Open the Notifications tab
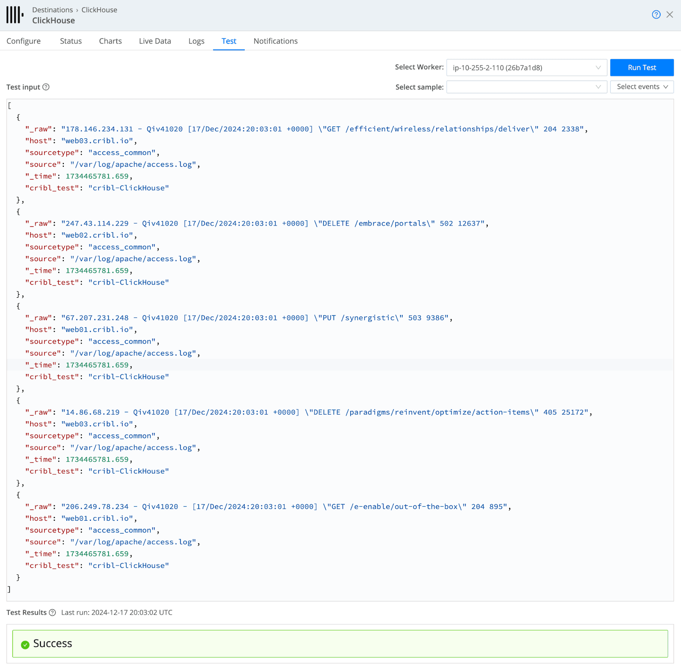The image size is (681, 670). (275, 41)
